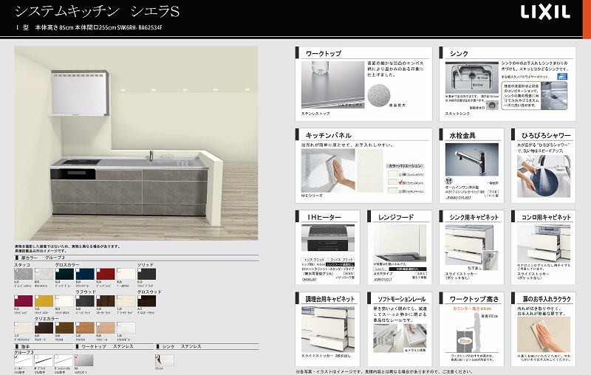
Task: Pick the white Crie color swatch
Action: click(x=126, y=328)
